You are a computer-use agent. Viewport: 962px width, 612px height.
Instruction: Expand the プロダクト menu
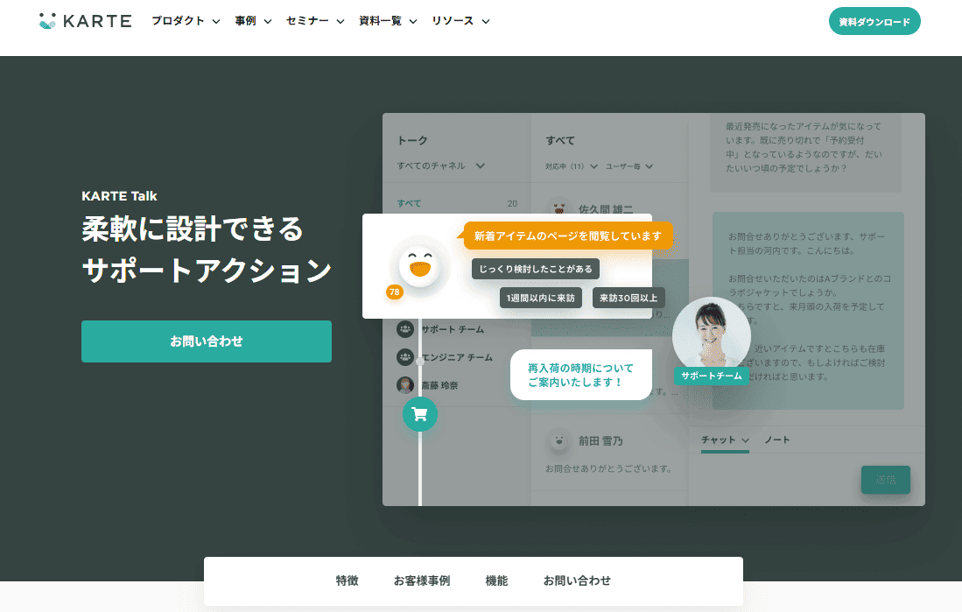(x=186, y=21)
